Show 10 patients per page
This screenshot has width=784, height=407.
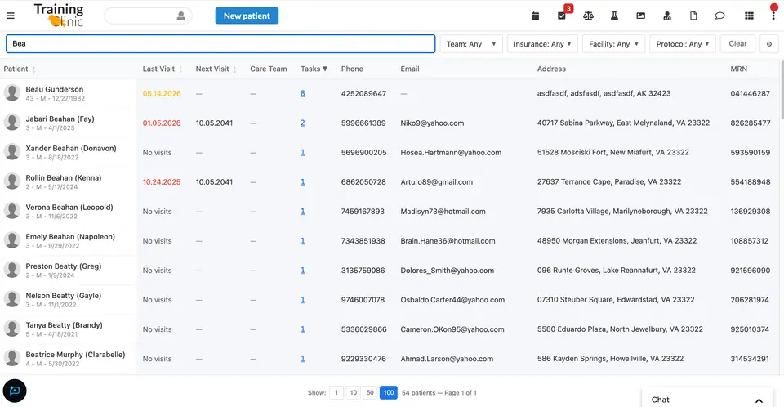click(354, 393)
